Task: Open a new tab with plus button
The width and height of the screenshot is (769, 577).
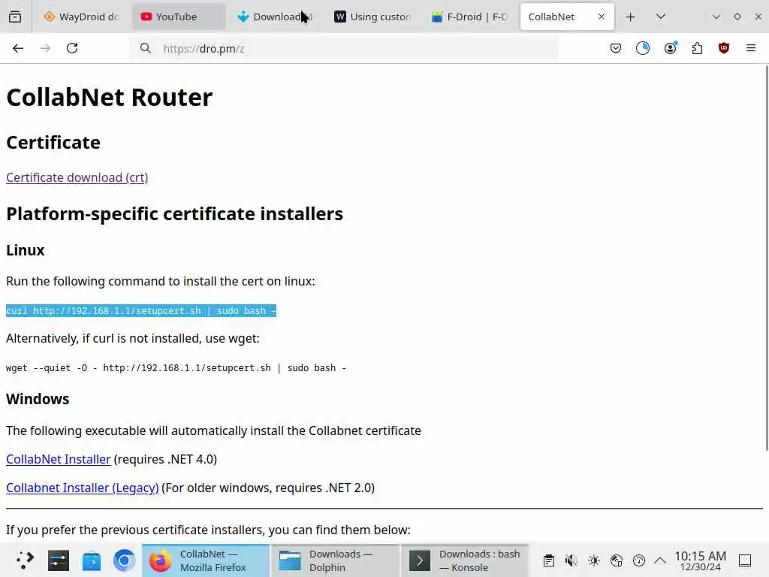Action: 631,17
